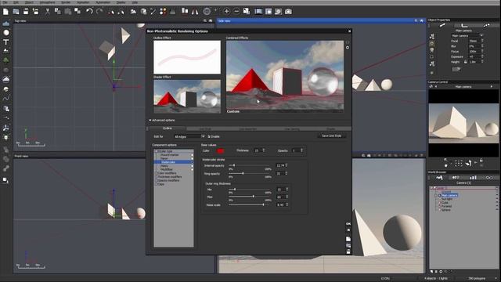This screenshot has width=501, height=282.
Task: Click the Outline Effect preview thumbnail
Action: 187,57
